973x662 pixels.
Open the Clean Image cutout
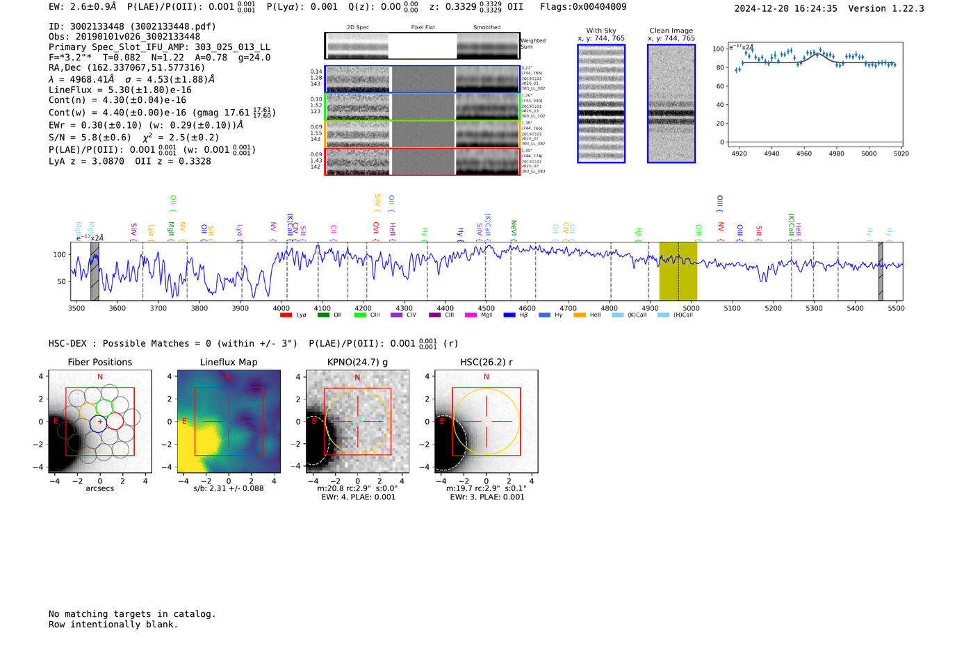671,104
